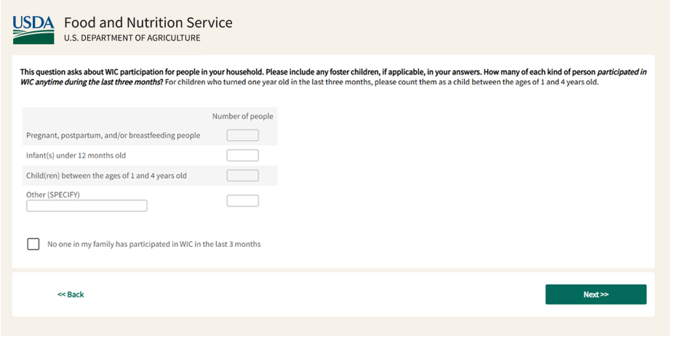Focus the Infant(s) under 12 months number box
Image resolution: width=673 pixels, height=339 pixels.
coord(242,155)
